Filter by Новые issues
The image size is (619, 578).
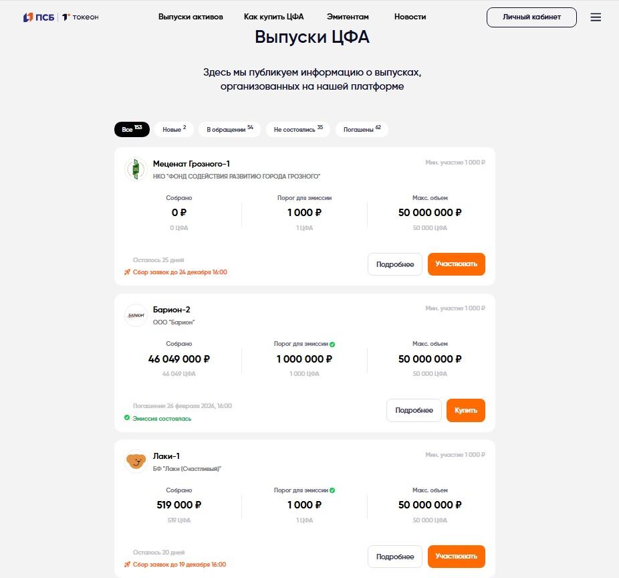pos(174,129)
